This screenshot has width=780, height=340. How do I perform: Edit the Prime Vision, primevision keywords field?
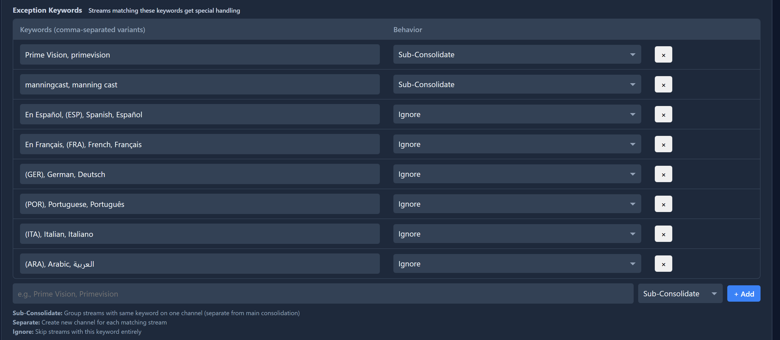[200, 55]
